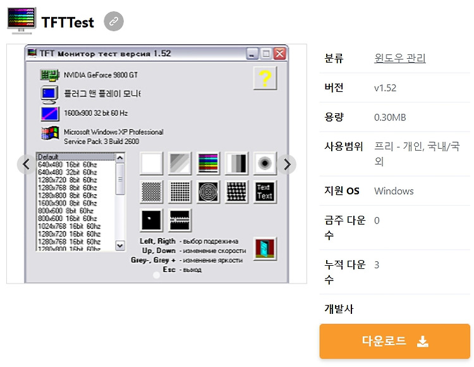This screenshot has height=367, width=474.
Task: Select the Text readability test icon
Action: tap(265, 192)
